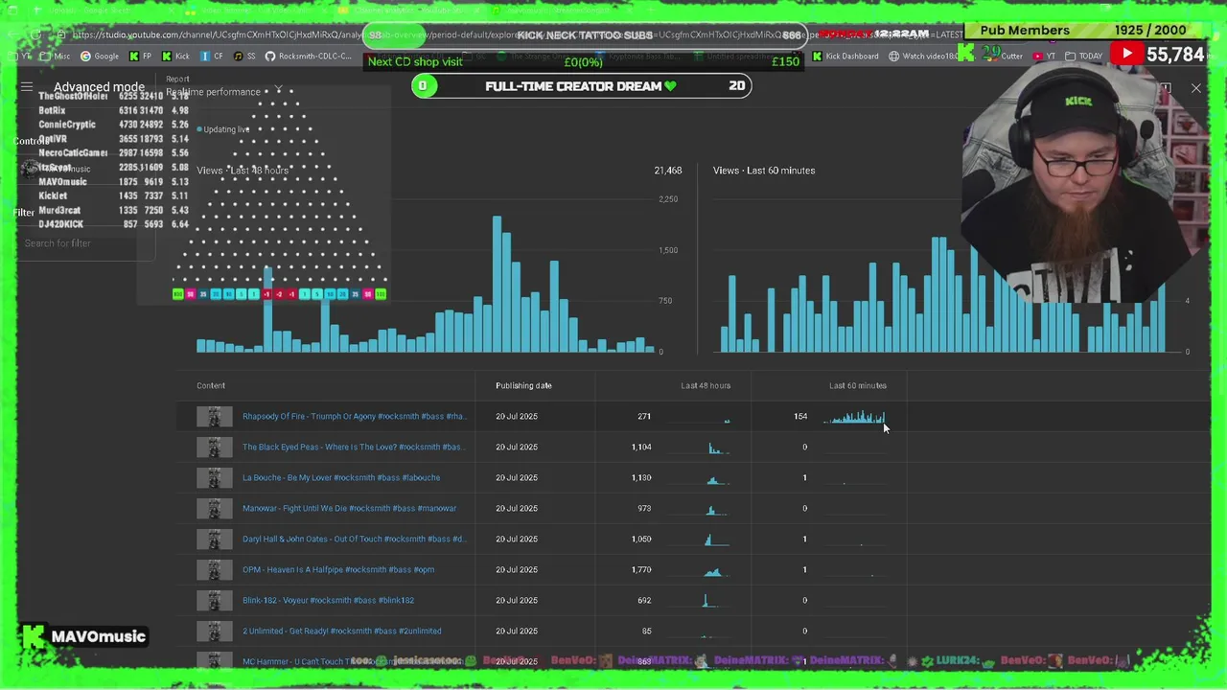Sort by the Last 60 minutes column
The image size is (1227, 690).
click(x=858, y=385)
